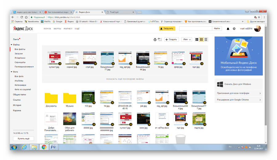Click the stopwatch history icon
This screenshot has width=277, height=160.
click(155, 39)
